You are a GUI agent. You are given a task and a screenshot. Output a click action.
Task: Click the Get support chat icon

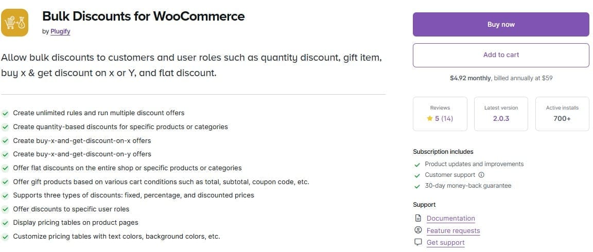pos(418,242)
